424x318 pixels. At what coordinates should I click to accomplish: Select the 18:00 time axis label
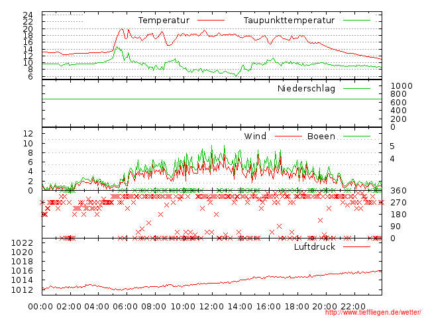(297, 307)
